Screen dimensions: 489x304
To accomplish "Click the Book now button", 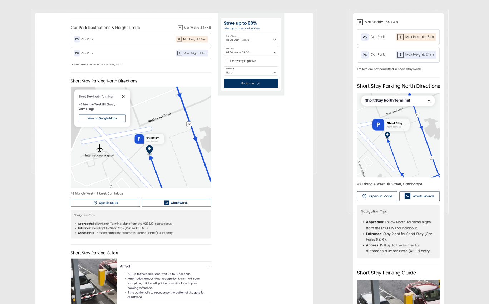I will tap(251, 83).
